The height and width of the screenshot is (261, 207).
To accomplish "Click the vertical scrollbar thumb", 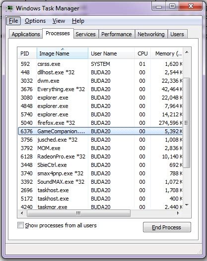I will pos(187,123).
